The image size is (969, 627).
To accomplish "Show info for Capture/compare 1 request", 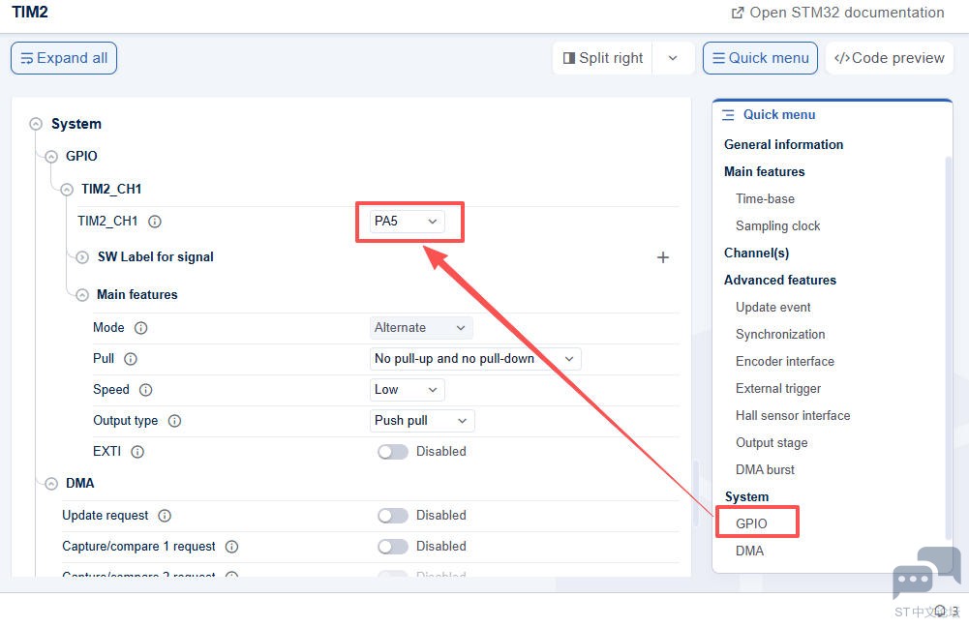I will pos(231,546).
